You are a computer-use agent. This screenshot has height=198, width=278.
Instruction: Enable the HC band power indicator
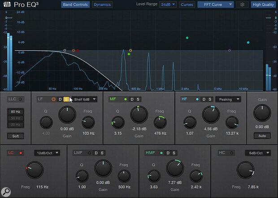[231, 153]
